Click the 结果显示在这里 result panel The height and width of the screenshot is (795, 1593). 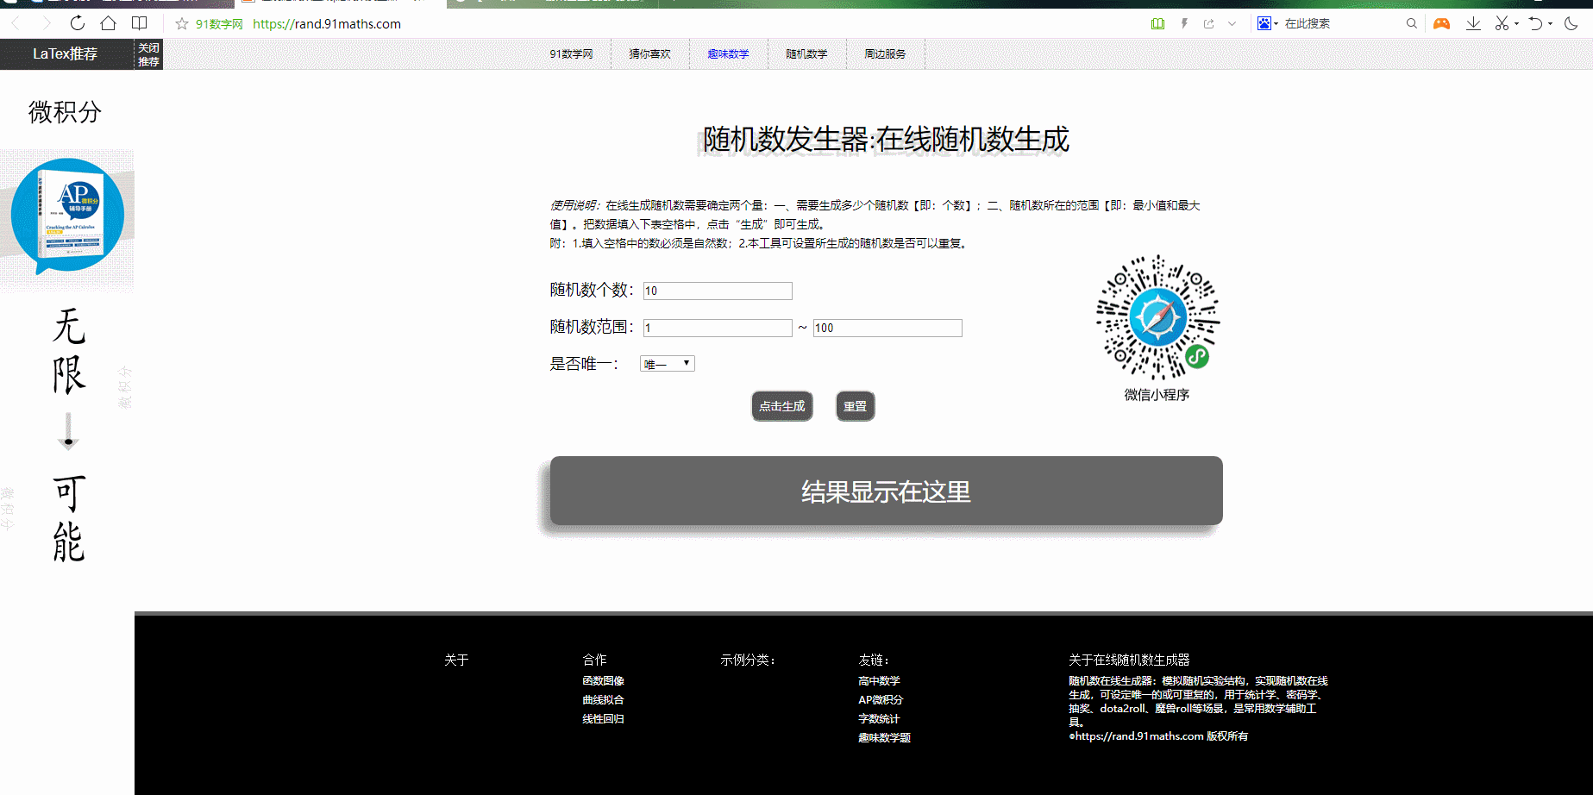click(887, 491)
